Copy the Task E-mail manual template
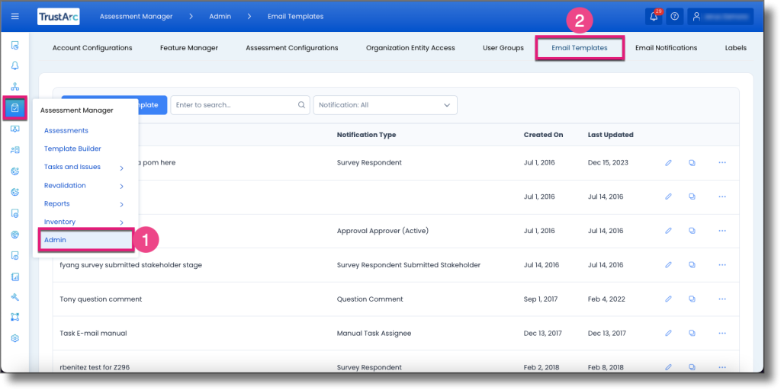 pyautogui.click(x=692, y=334)
